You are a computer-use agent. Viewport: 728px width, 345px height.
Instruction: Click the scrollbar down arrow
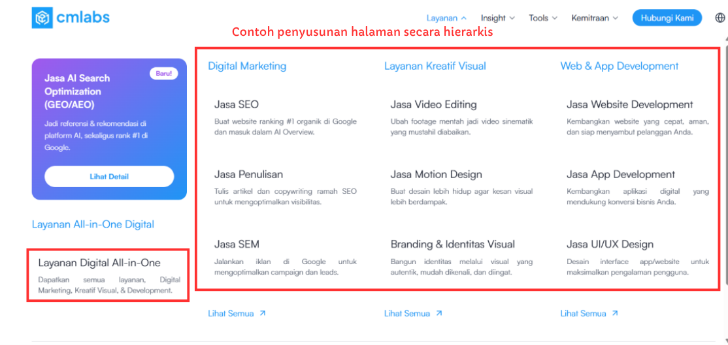point(725,341)
